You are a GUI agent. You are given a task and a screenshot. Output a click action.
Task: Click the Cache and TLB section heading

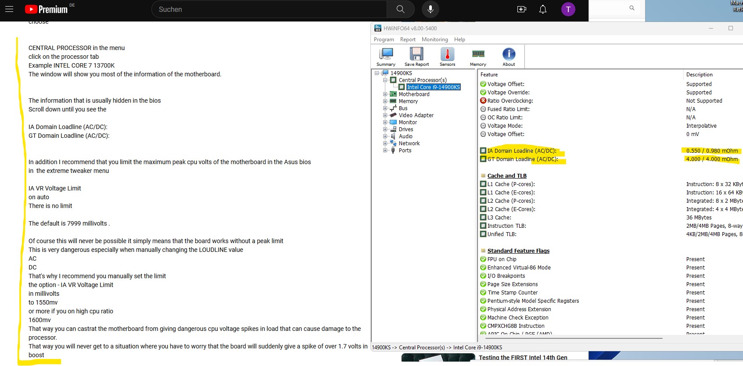[507, 176]
